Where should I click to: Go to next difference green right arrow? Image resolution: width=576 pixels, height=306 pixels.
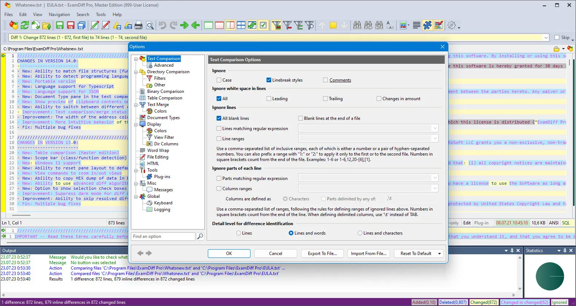point(184,25)
